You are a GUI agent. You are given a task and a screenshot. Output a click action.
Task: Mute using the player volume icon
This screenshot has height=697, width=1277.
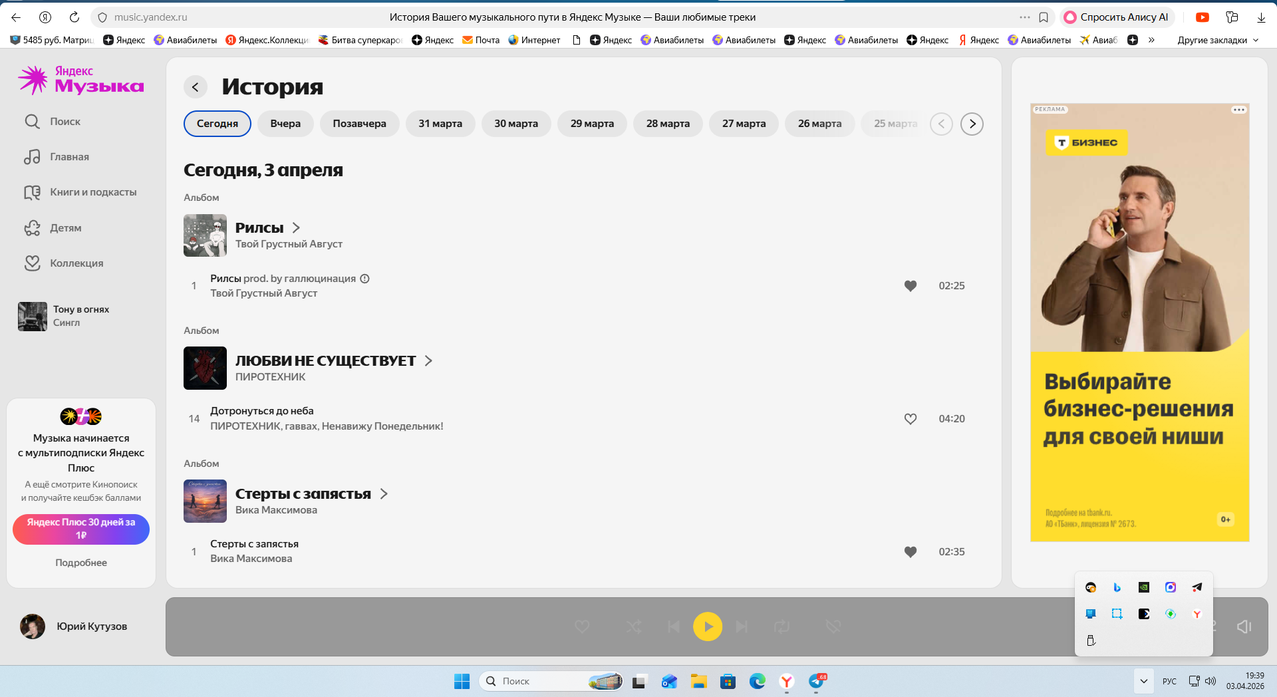1244,627
